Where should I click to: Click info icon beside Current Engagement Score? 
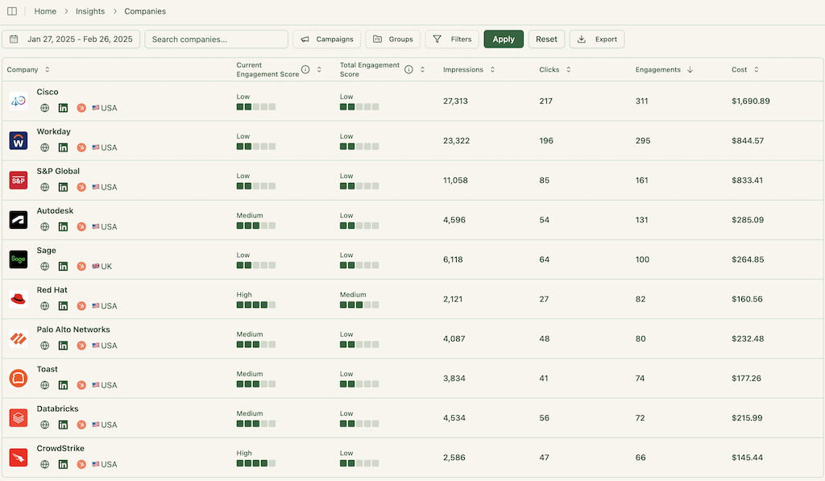[305, 69]
